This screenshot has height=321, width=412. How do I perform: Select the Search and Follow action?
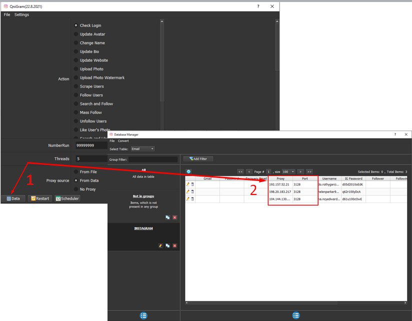click(93, 103)
